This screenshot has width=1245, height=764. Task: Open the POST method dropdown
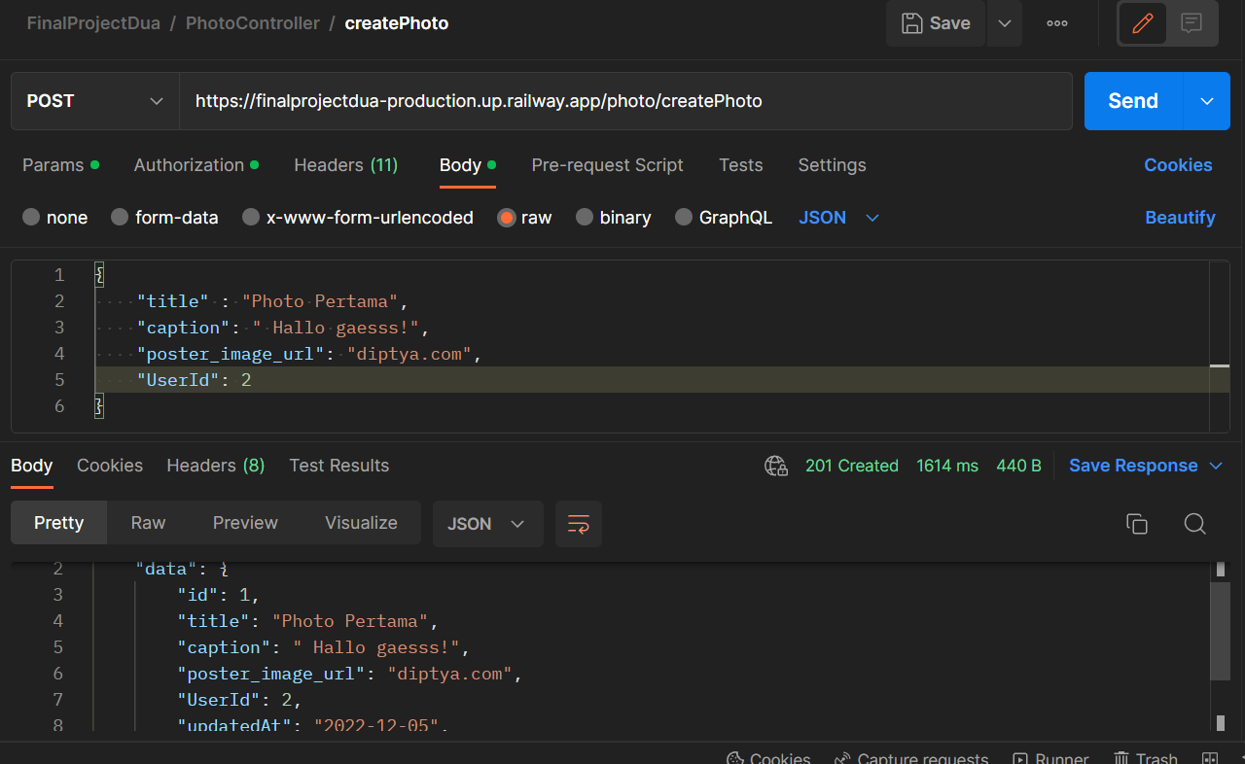pyautogui.click(x=95, y=101)
